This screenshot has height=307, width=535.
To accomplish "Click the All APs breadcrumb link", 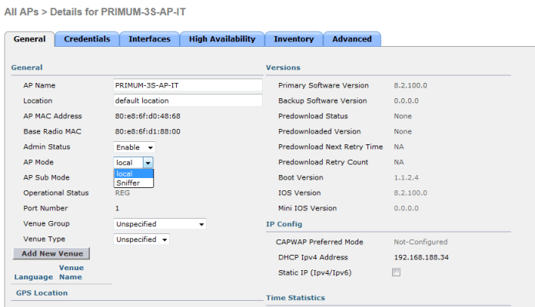I will [x=21, y=13].
